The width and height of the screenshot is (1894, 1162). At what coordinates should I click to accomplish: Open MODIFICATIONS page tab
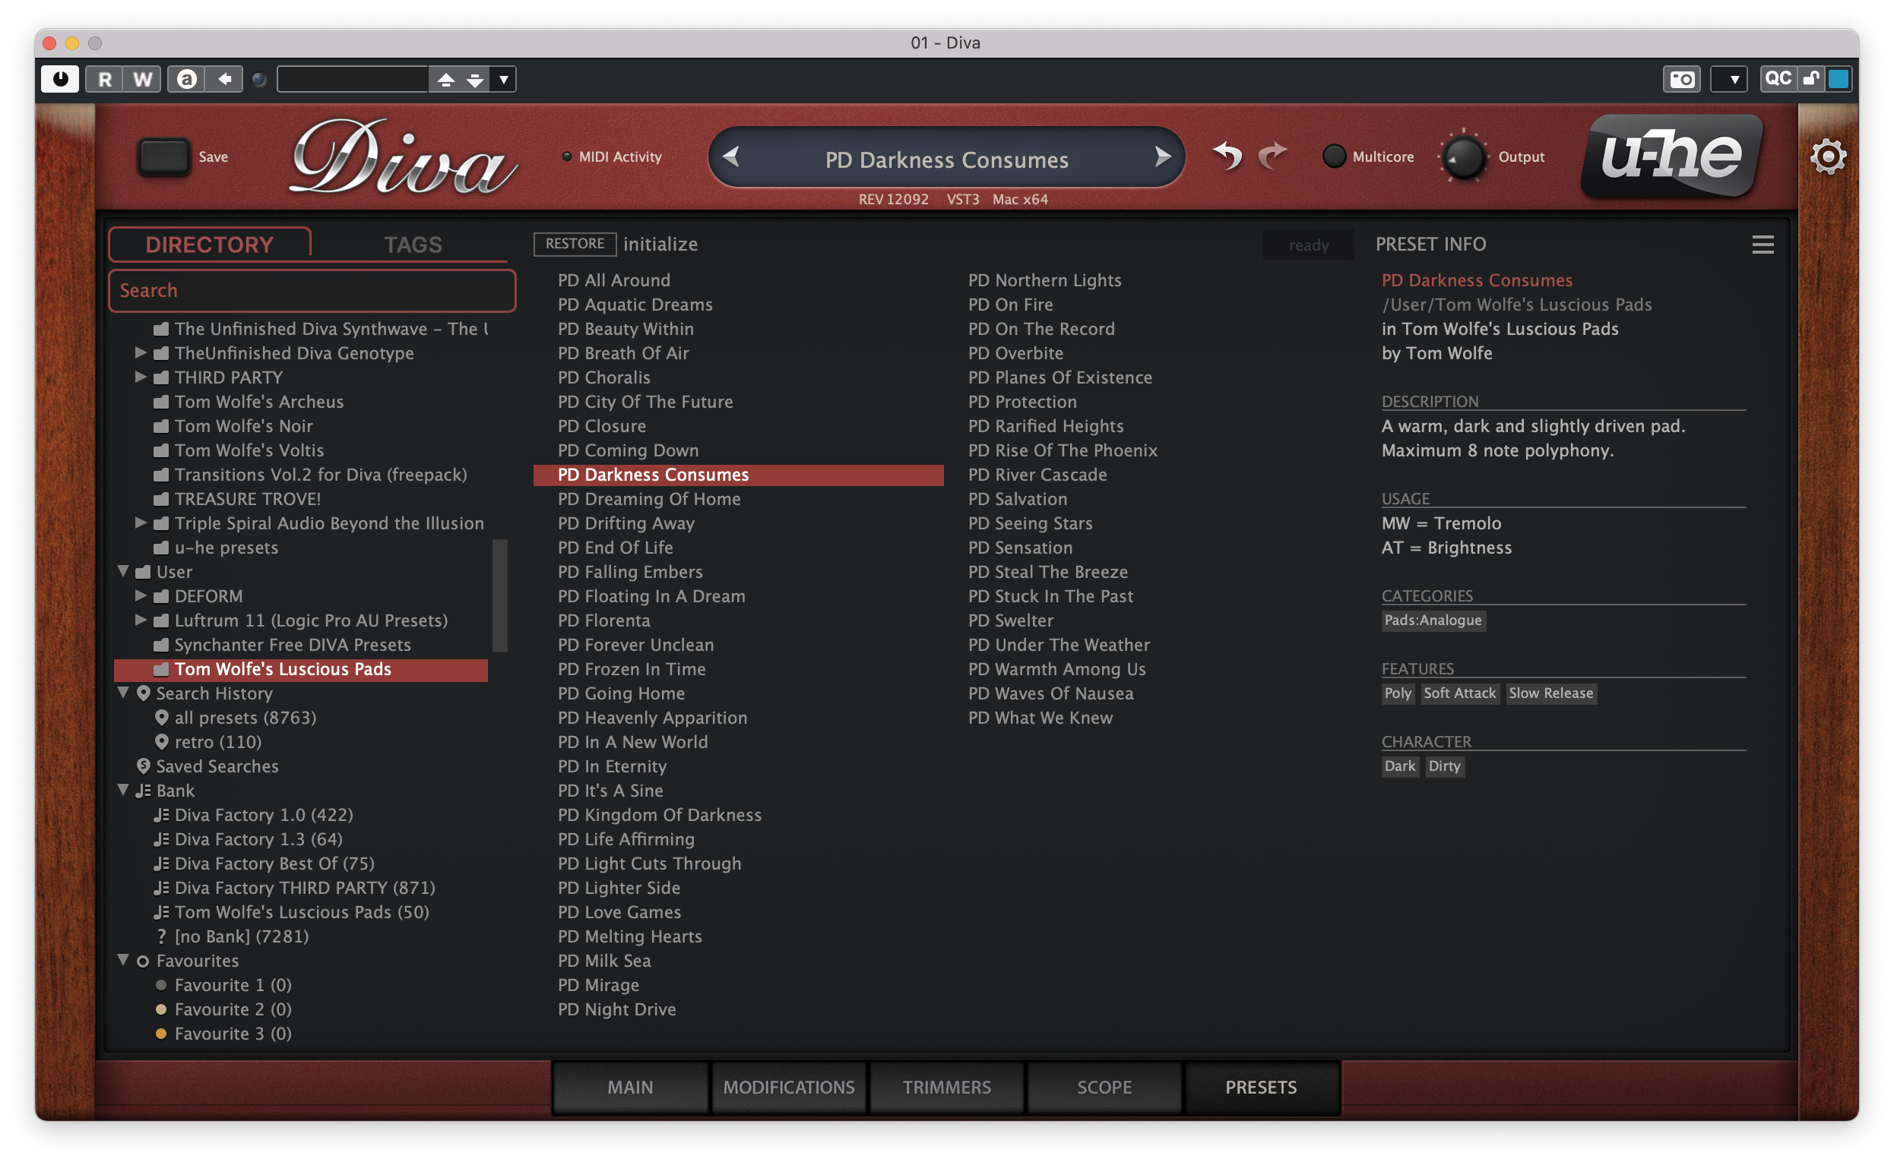[x=788, y=1088]
